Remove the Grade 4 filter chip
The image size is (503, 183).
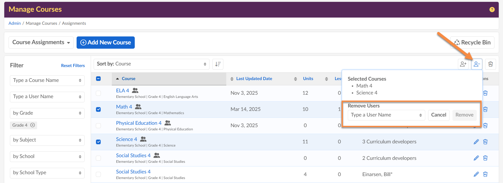[x=33, y=125]
